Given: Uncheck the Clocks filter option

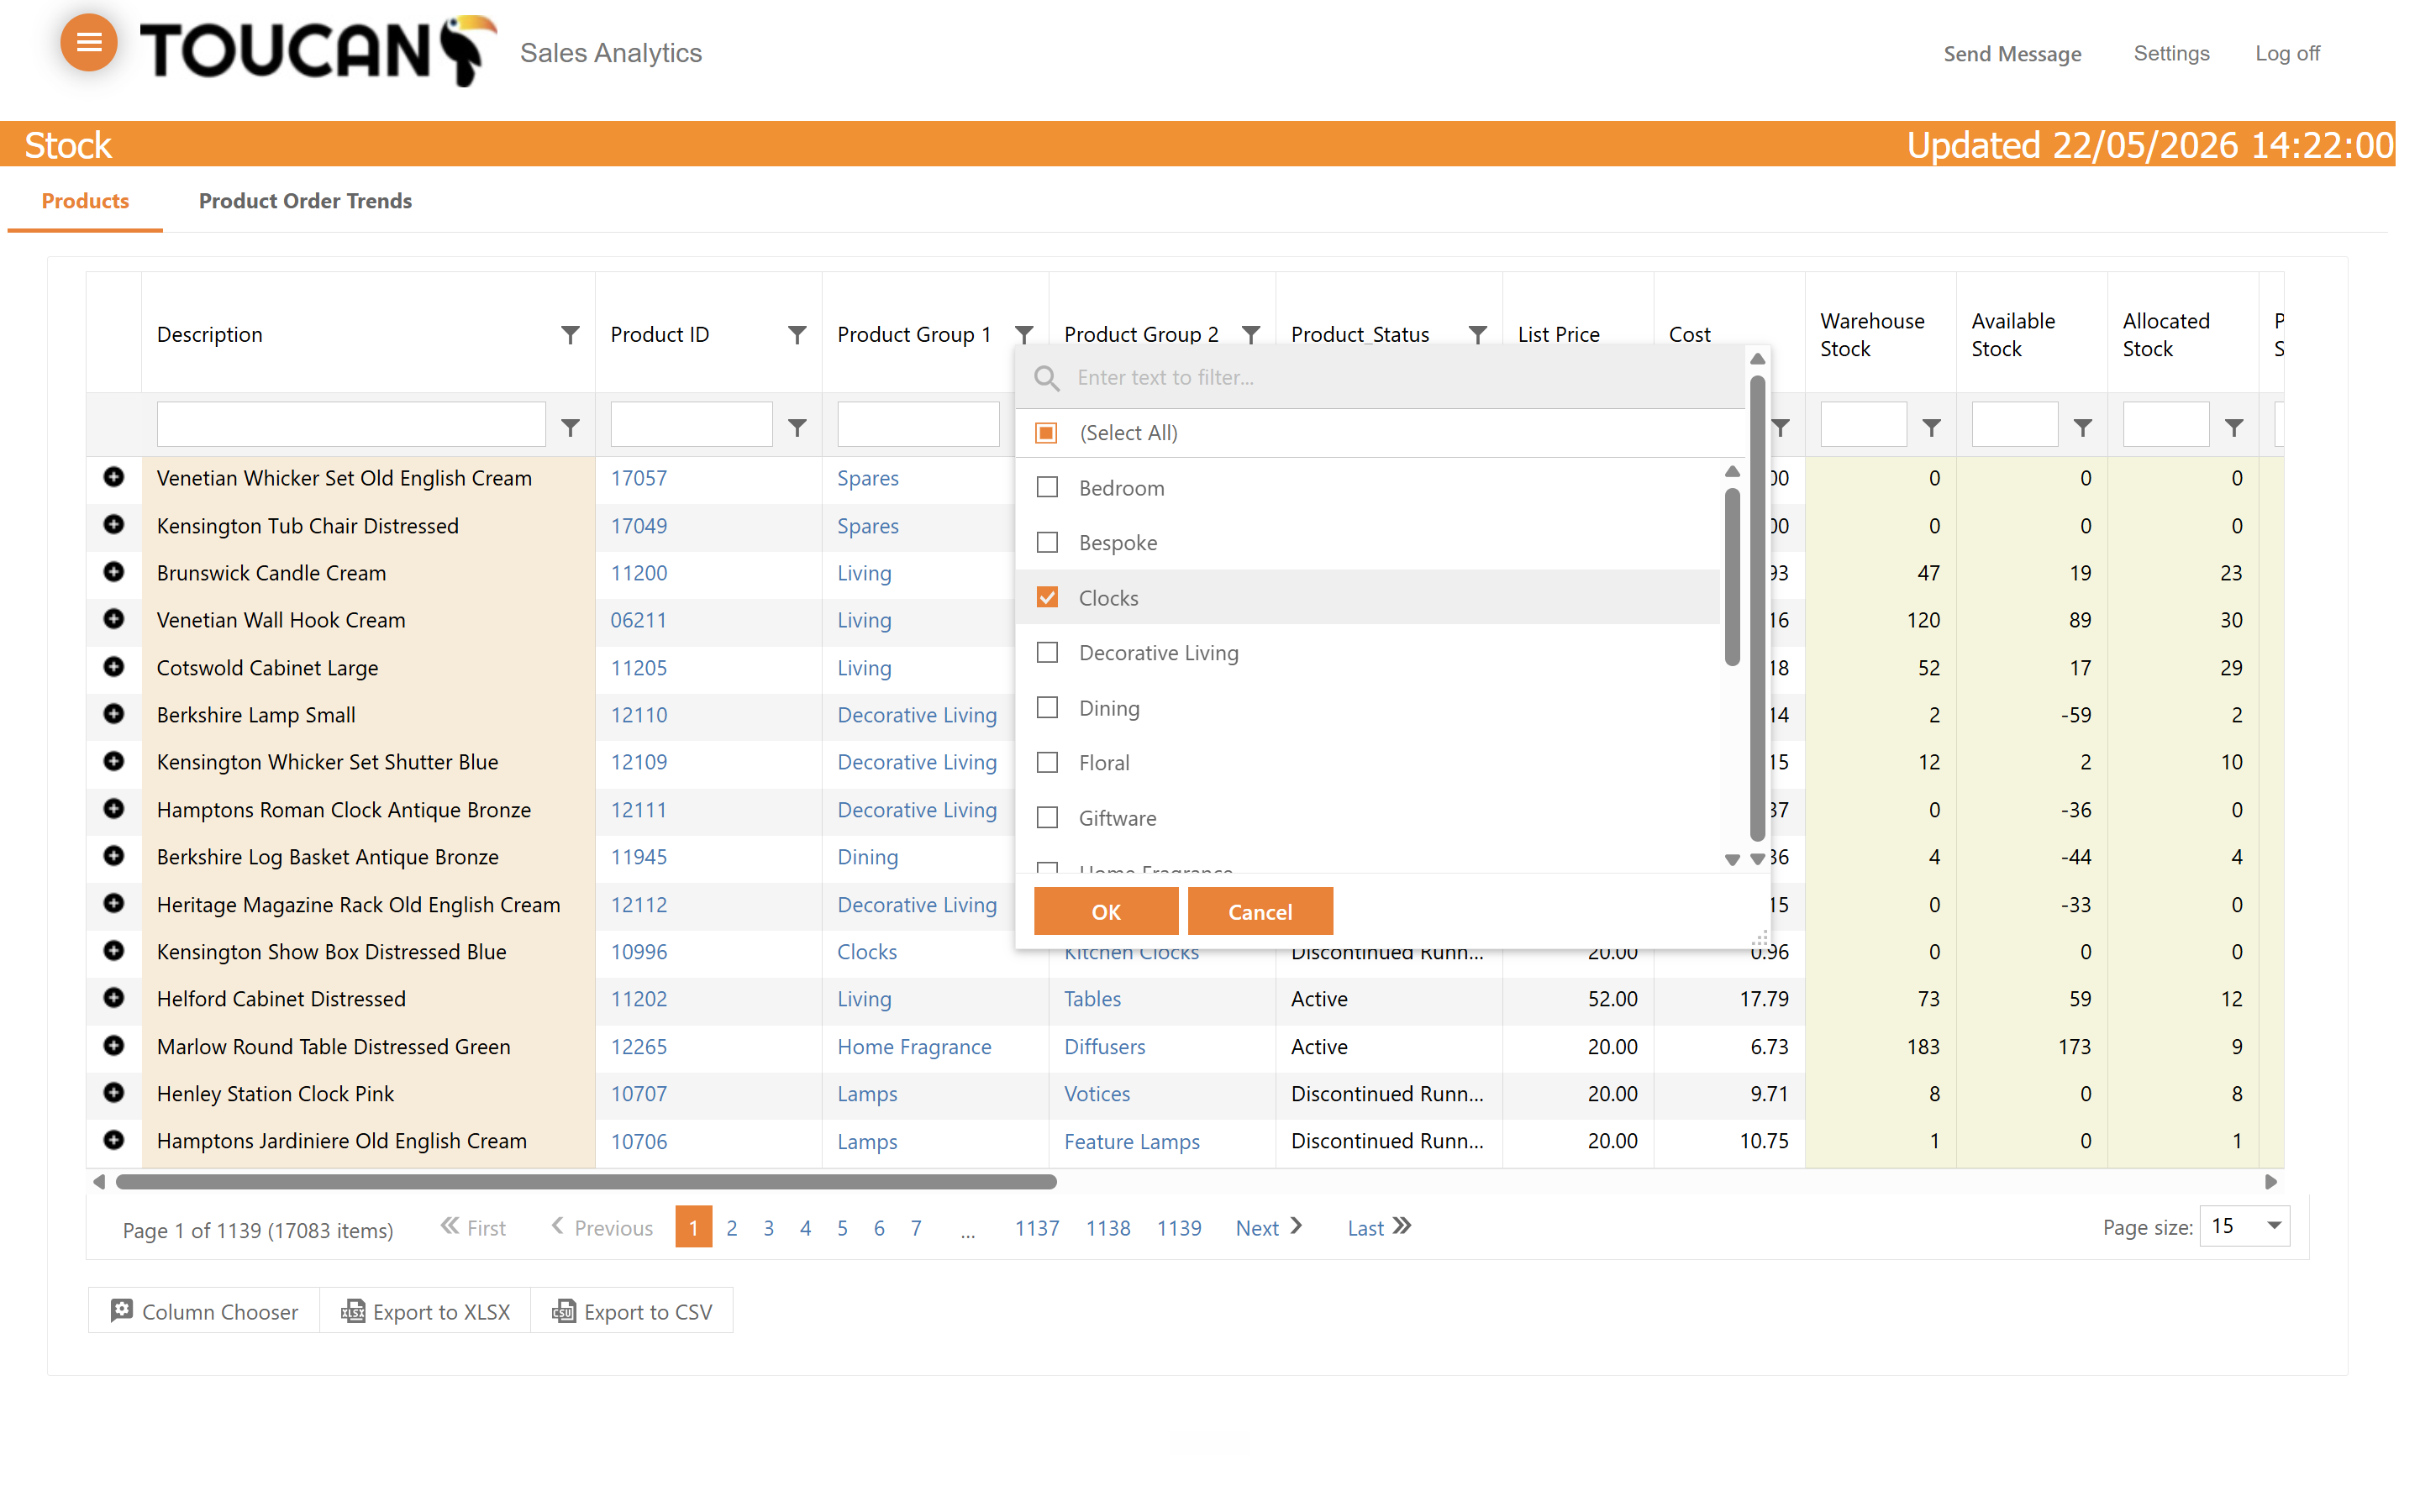Looking at the screenshot, I should click(1047, 598).
